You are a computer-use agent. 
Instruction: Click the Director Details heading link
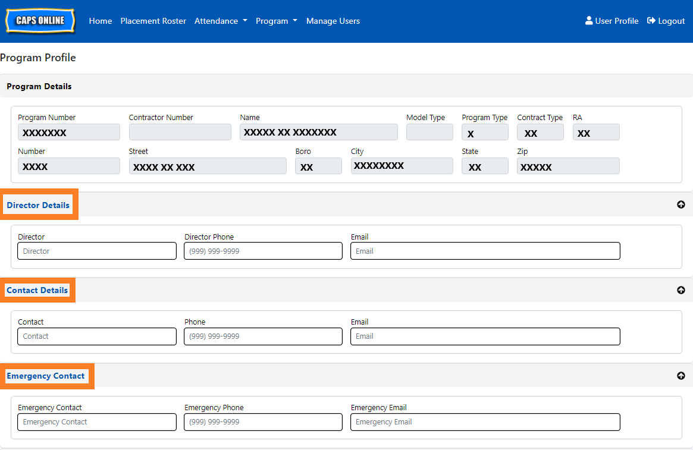(x=38, y=205)
